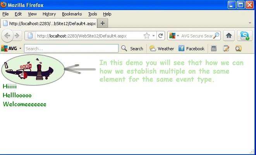
Task: Open the Home page icon
Action: click(229, 36)
